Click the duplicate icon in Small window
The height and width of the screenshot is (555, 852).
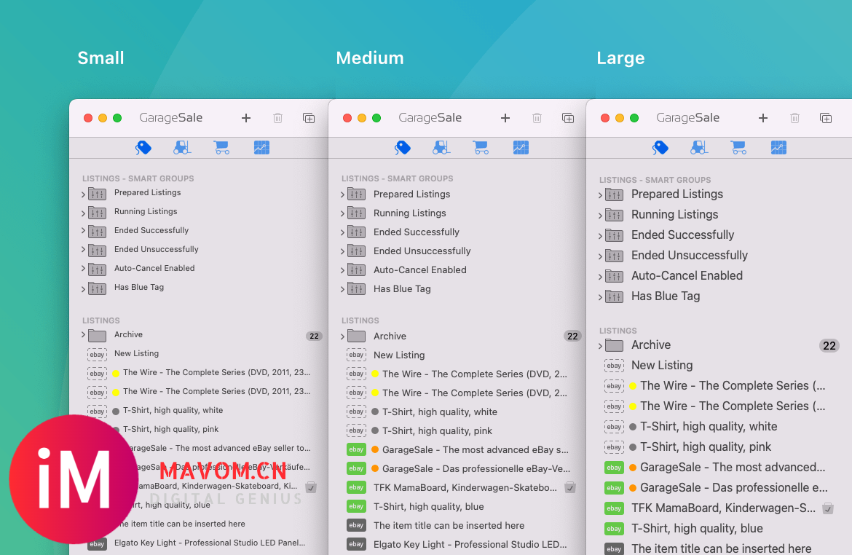click(x=309, y=118)
